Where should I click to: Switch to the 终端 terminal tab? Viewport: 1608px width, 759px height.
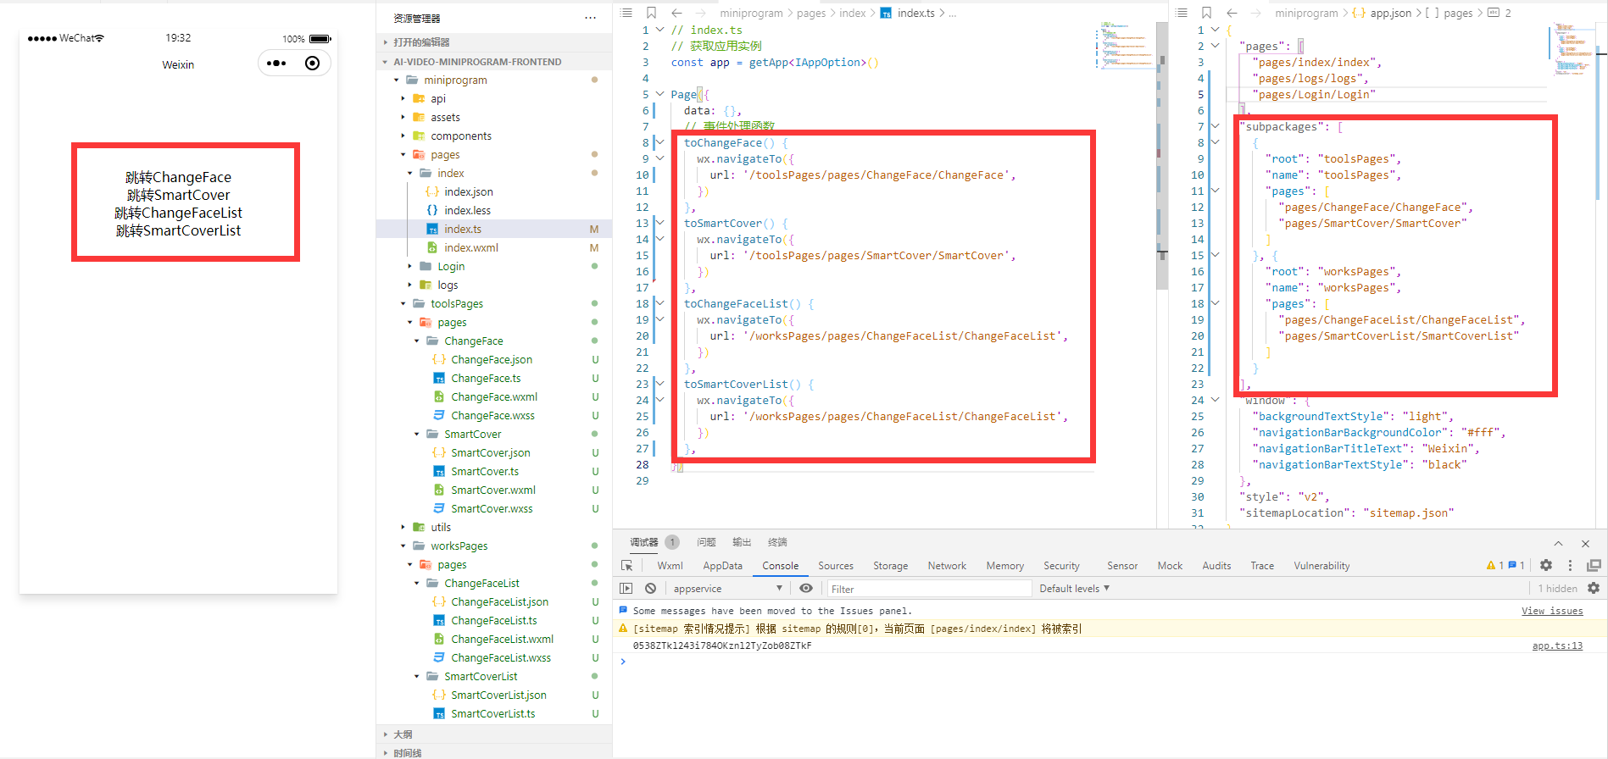[777, 542]
